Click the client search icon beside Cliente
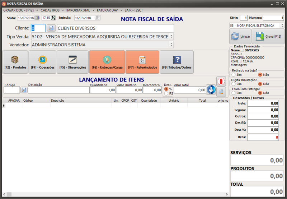This screenshot has height=199, width=287. (x=51, y=28)
